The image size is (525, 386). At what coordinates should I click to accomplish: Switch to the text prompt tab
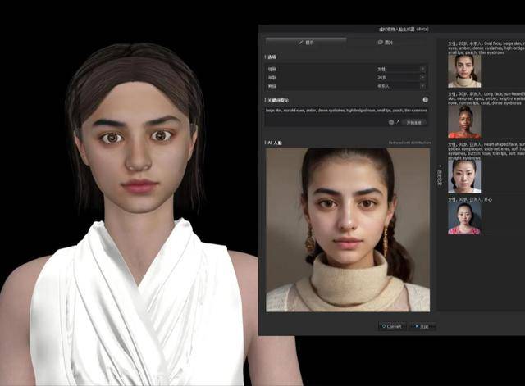pyautogui.click(x=303, y=41)
